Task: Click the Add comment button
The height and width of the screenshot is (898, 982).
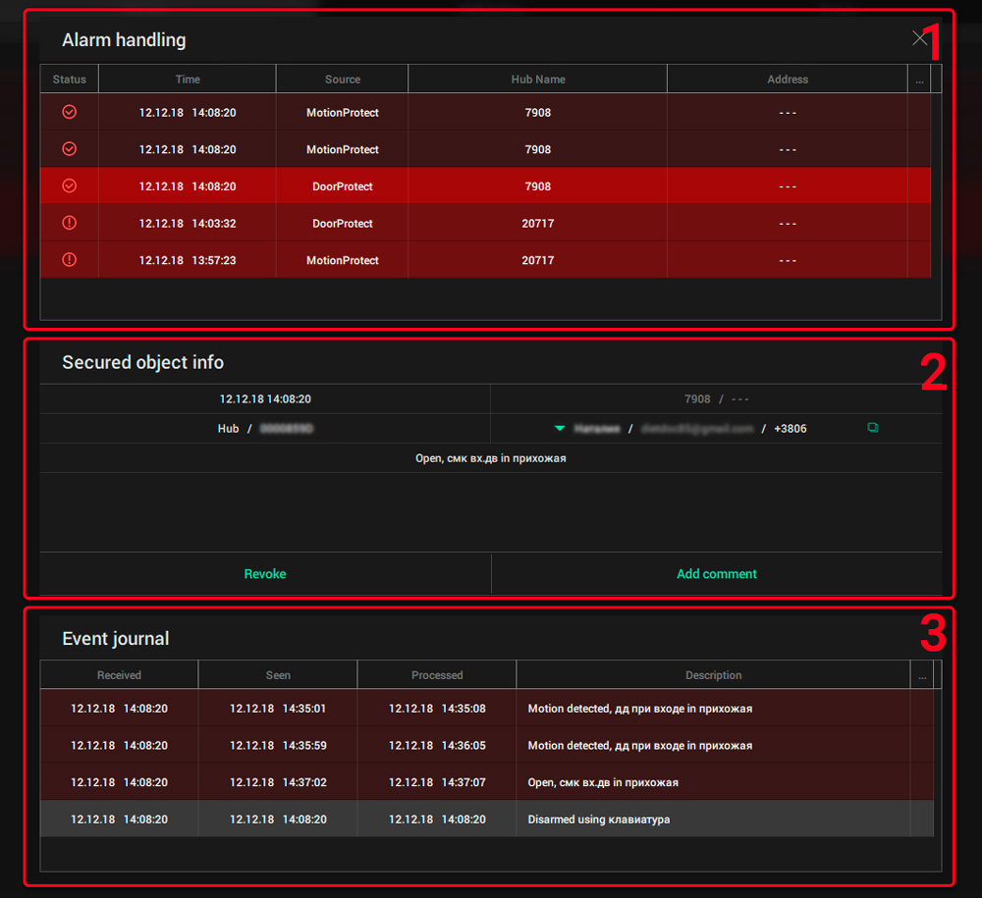Action: click(x=717, y=574)
